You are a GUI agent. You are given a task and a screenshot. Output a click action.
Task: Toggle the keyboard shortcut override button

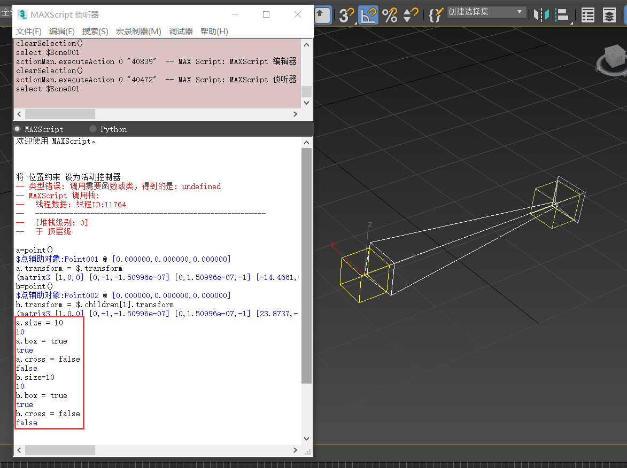[x=322, y=15]
